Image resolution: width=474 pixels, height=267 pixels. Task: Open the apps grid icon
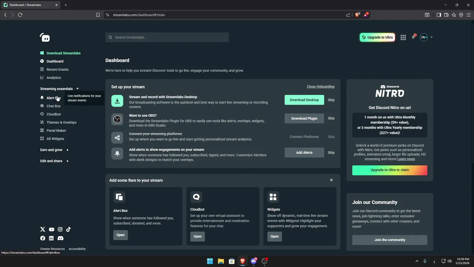[x=403, y=37]
